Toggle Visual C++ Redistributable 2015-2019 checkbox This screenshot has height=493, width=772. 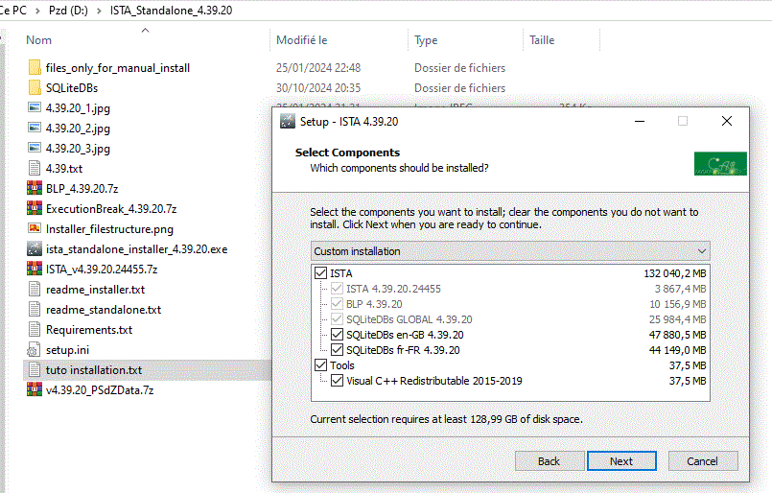pyautogui.click(x=337, y=381)
